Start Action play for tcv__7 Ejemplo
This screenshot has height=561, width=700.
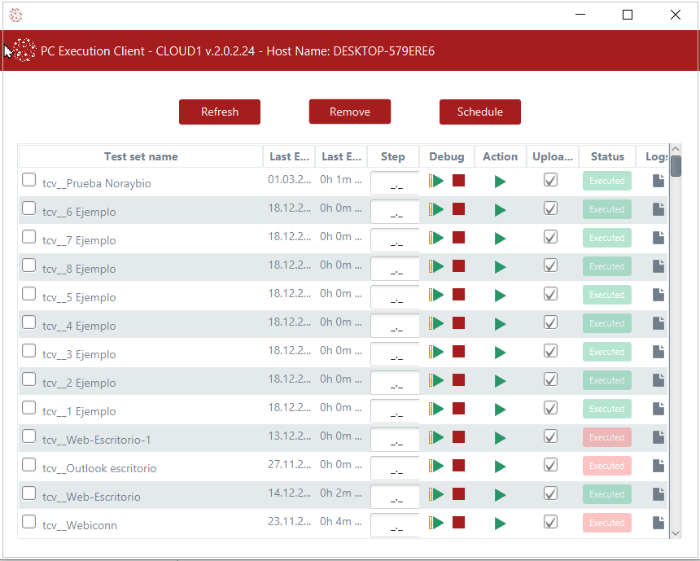click(500, 239)
